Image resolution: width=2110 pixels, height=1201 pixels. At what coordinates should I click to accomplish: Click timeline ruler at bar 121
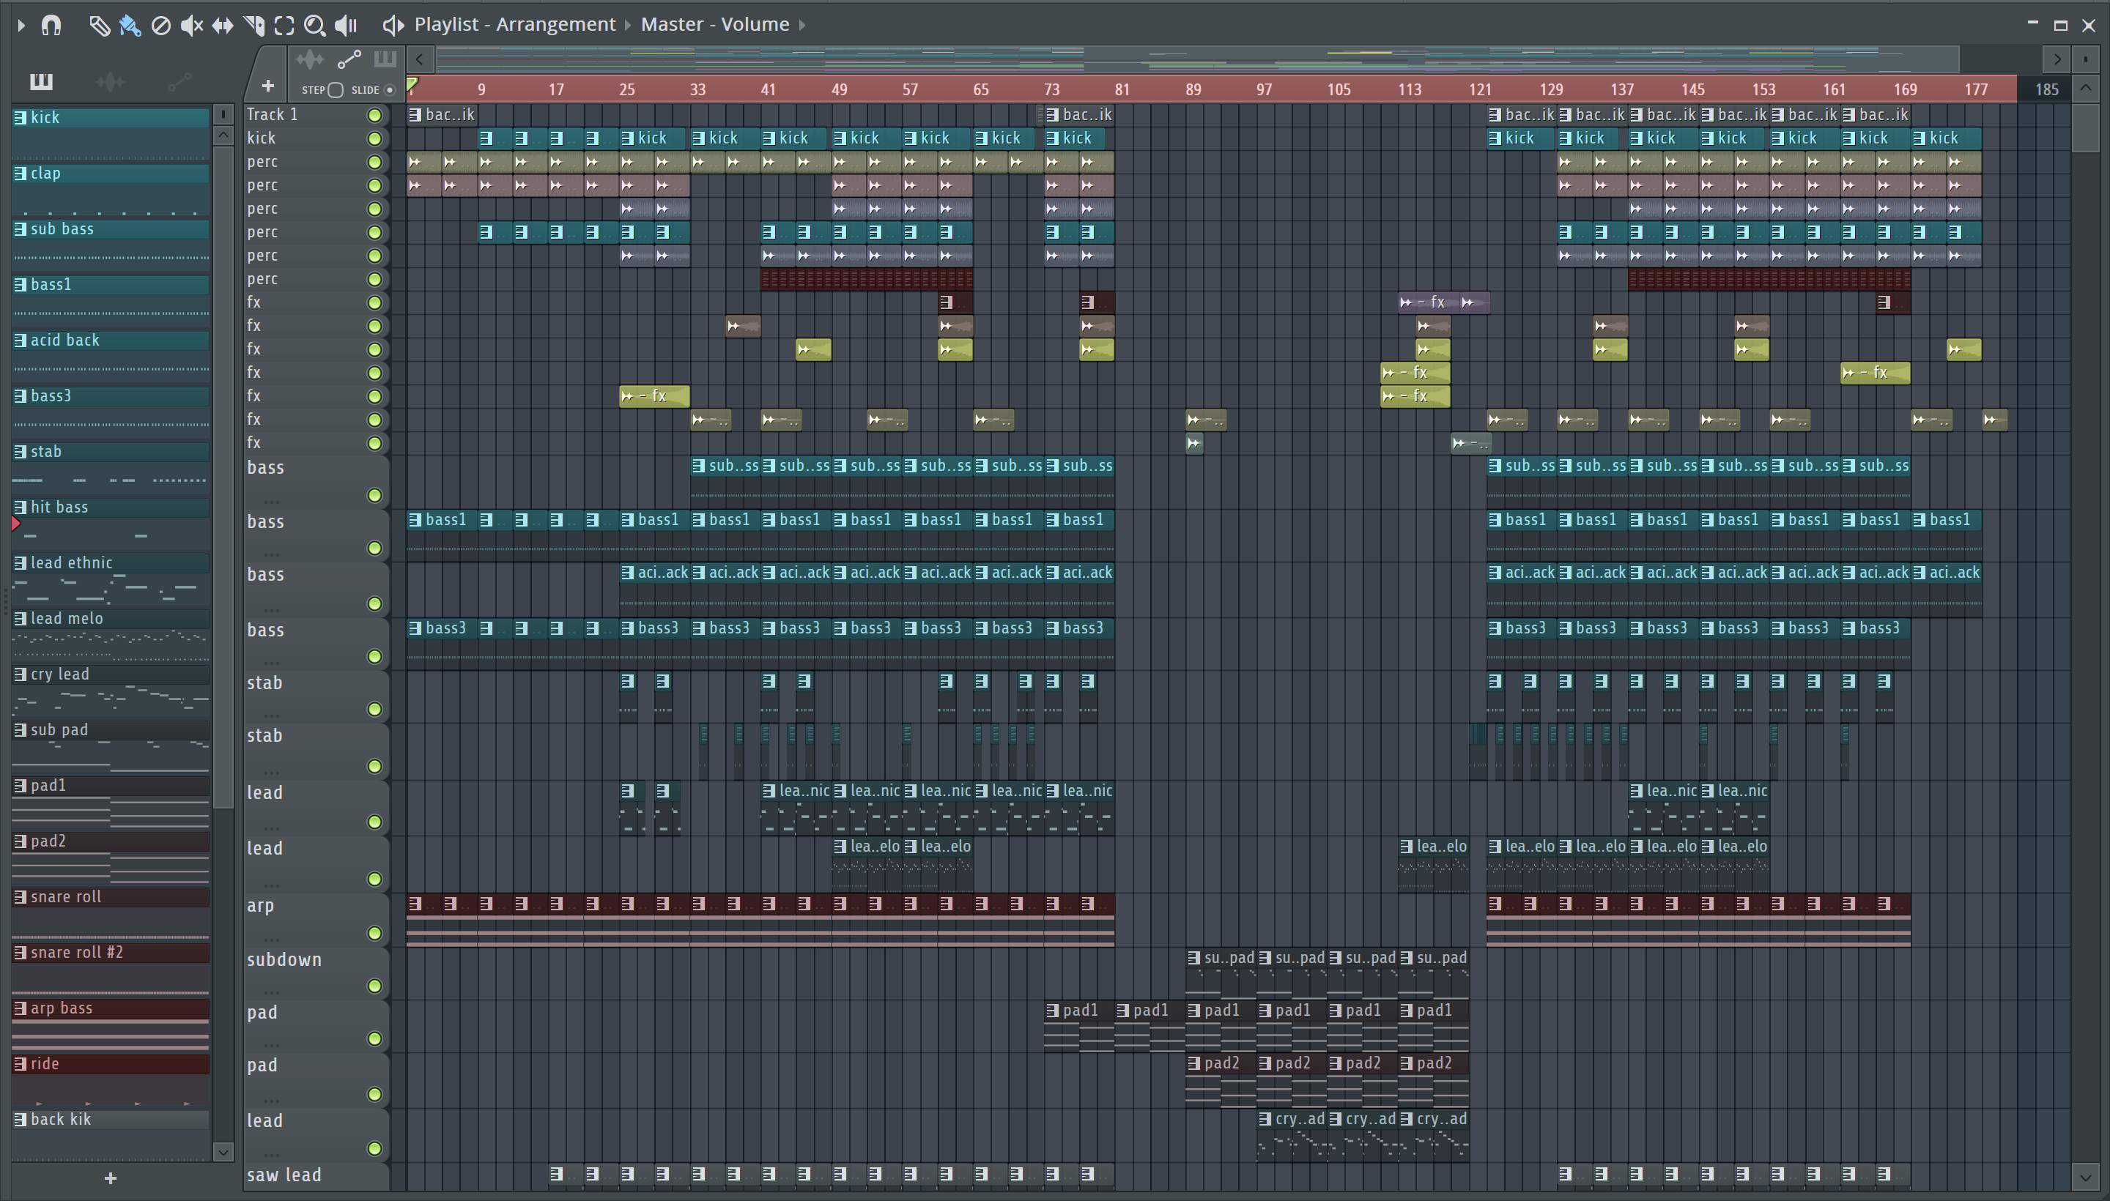pos(1481,89)
